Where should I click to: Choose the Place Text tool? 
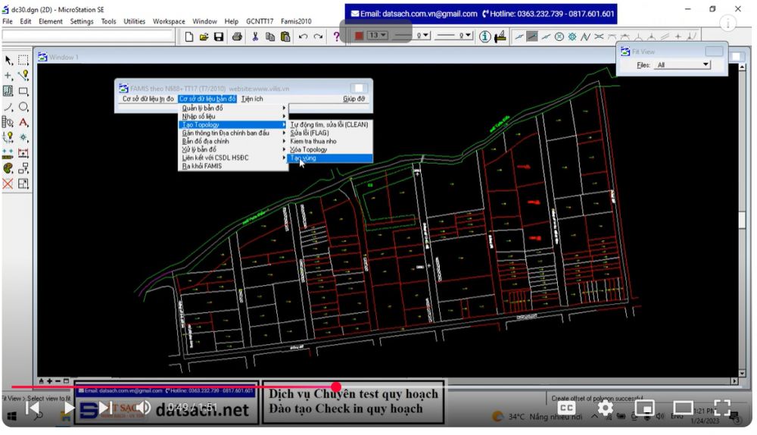23,122
